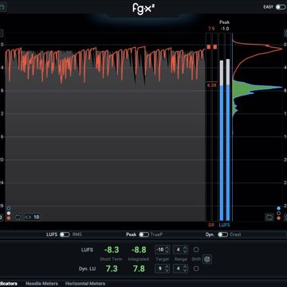Click the history graph loop icon beside 10
287x287 pixels.
coord(18,217)
